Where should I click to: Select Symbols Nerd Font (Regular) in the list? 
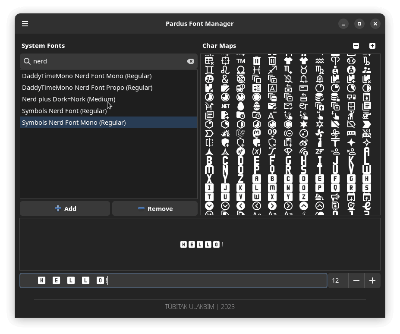[65, 110]
